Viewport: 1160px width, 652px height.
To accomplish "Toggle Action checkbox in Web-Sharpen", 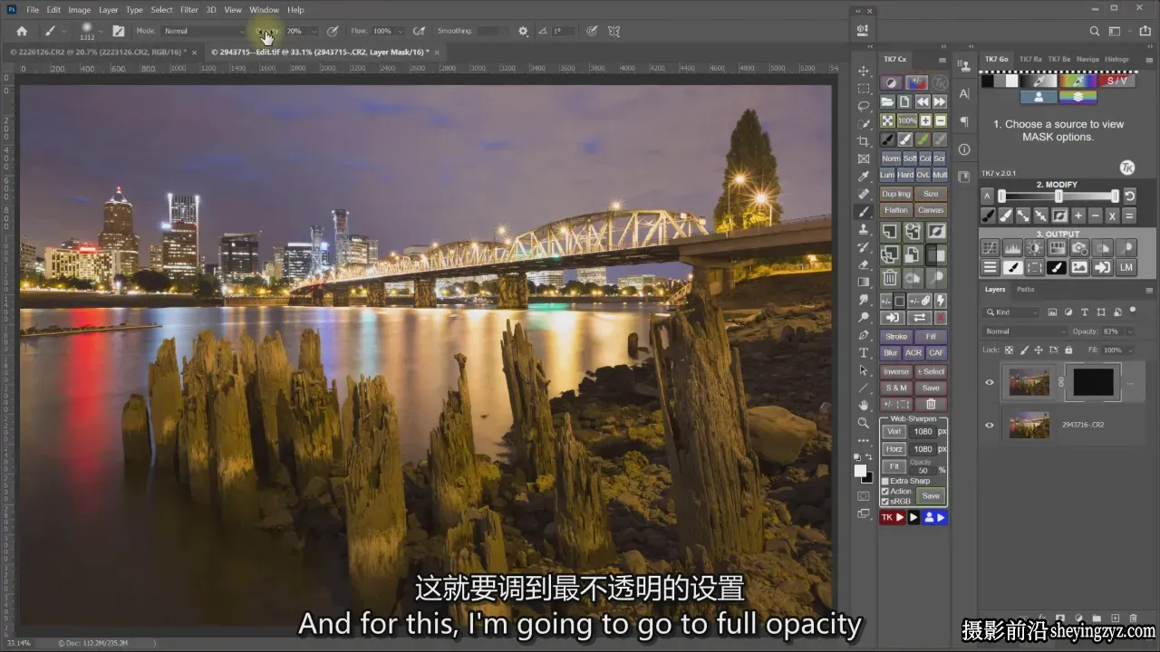I will (885, 491).
